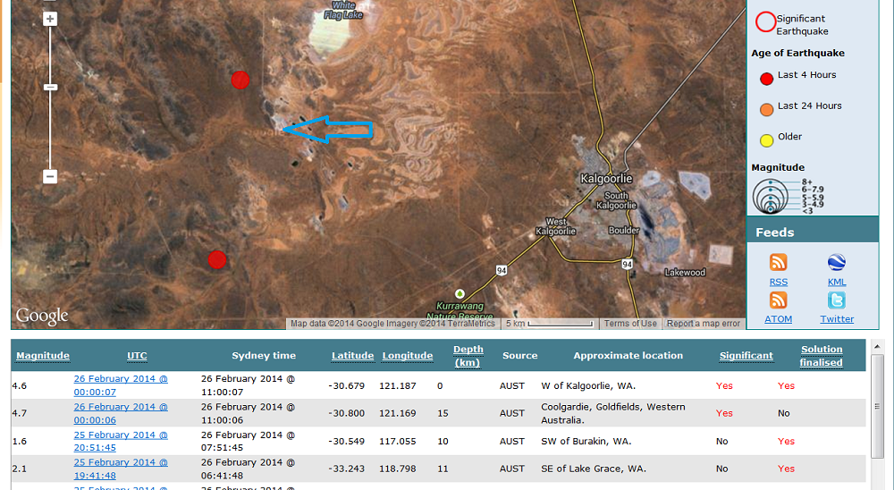Open the RSS feed icon
894x490 pixels.
(x=779, y=263)
